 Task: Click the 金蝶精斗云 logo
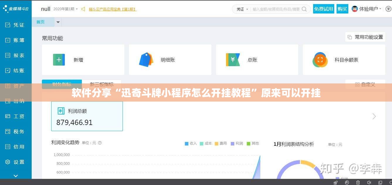pos(16,9)
